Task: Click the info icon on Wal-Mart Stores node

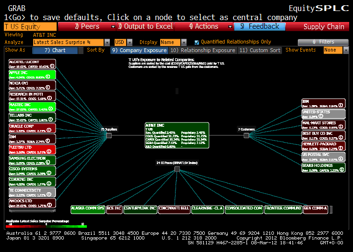Action: point(341,127)
